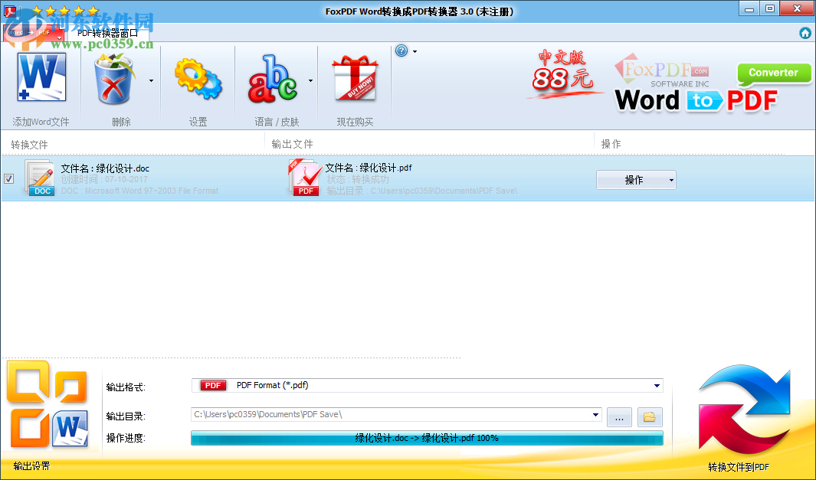Open the 输出目录 path dropdown

(x=597, y=416)
